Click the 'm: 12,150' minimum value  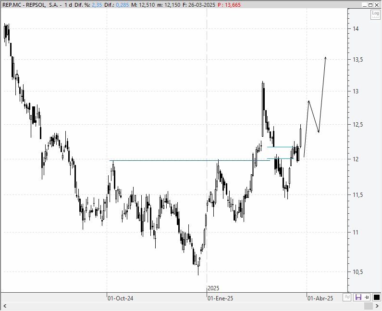(x=169, y=5)
